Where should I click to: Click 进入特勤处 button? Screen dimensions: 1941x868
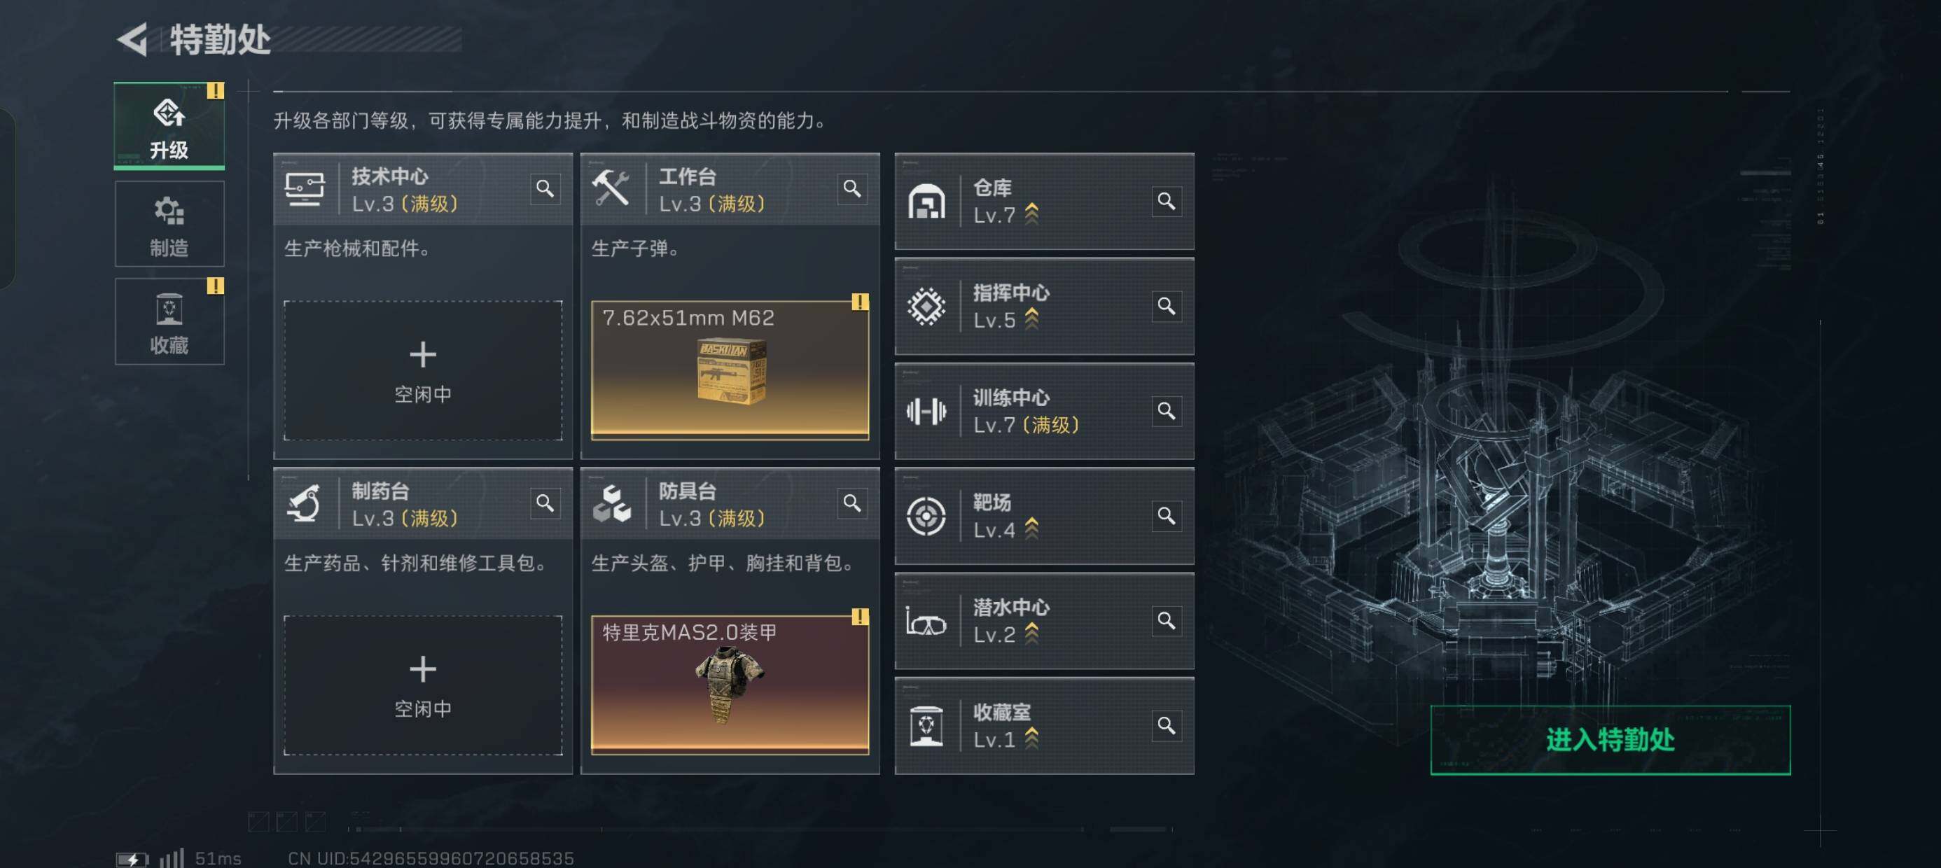[1610, 739]
